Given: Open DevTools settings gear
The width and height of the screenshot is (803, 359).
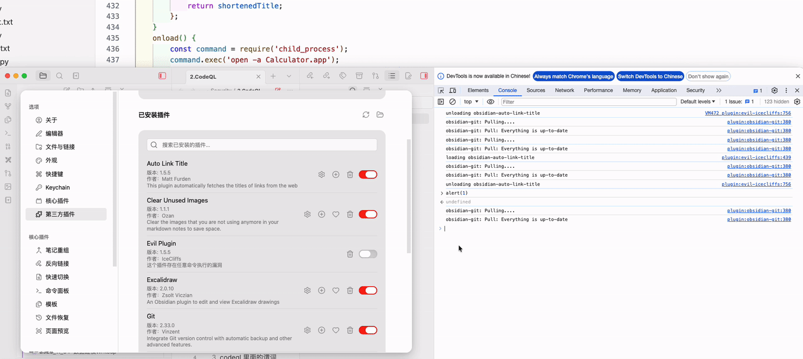Looking at the screenshot, I should click(774, 90).
